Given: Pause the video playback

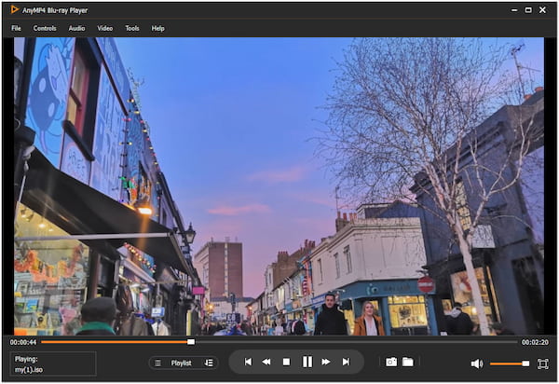Looking at the screenshot, I should pos(307,362).
